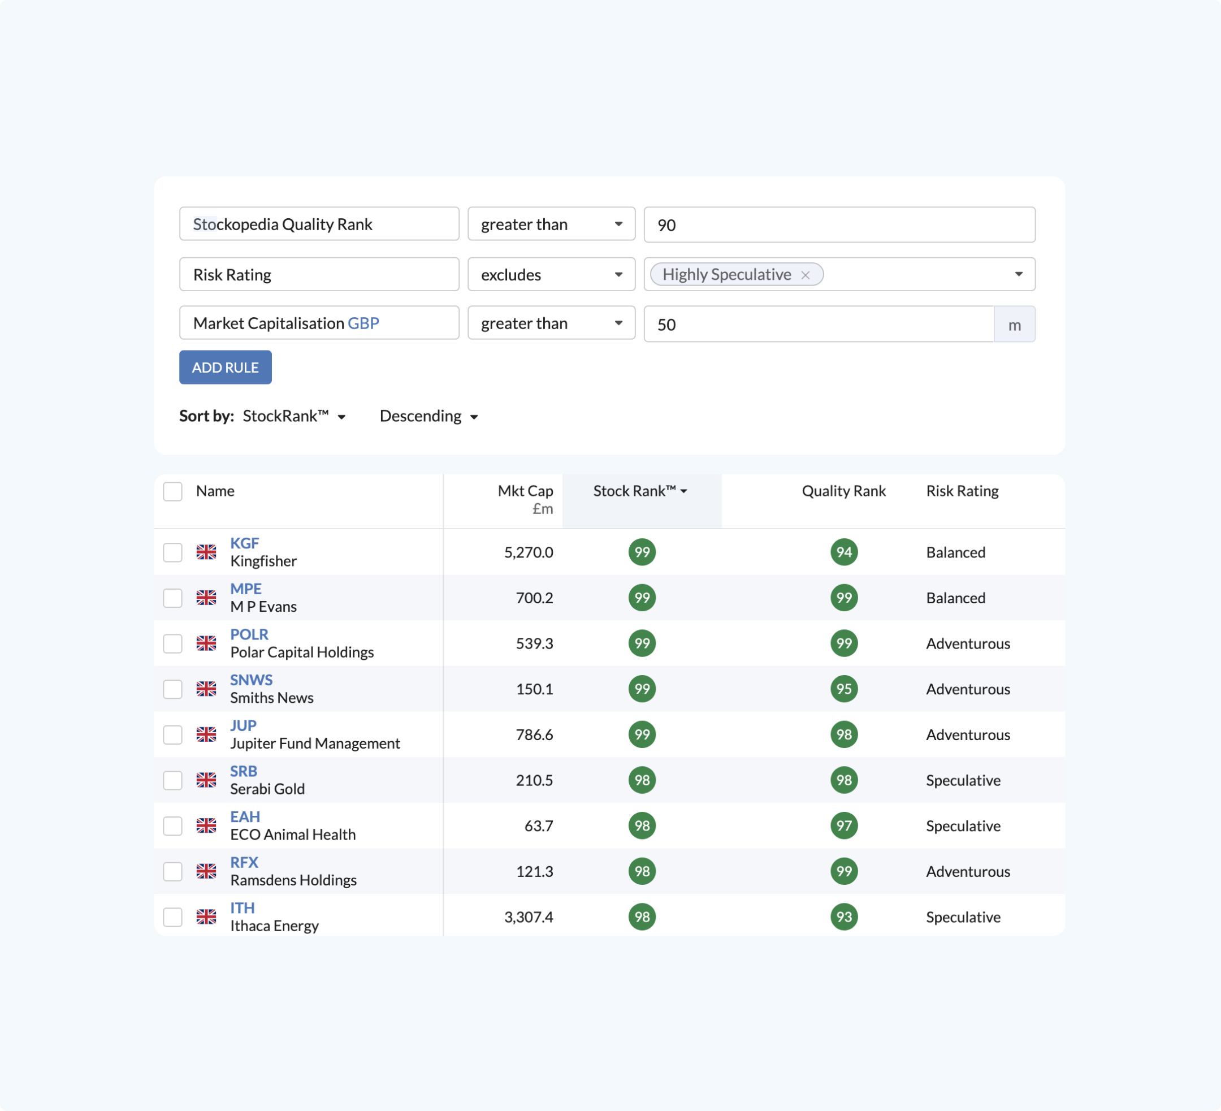Open the 'Sort by: StockRank™' selector
The image size is (1221, 1111).
pos(295,416)
